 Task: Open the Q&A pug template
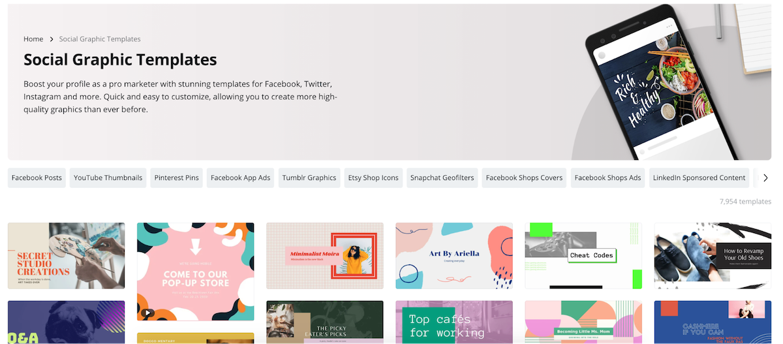pyautogui.click(x=66, y=322)
